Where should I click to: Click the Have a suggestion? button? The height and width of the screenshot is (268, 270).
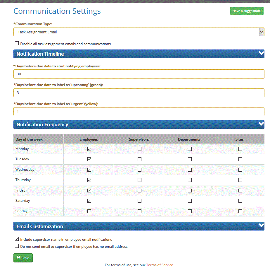click(x=247, y=11)
